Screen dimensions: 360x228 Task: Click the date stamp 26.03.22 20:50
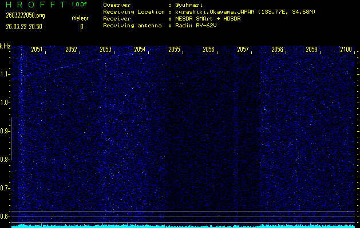tap(24, 27)
